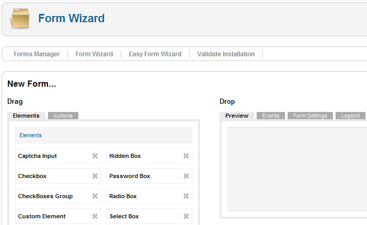This screenshot has height=225, width=367.
Task: Click the drag handle icon beside Custom Element
Action: click(95, 216)
